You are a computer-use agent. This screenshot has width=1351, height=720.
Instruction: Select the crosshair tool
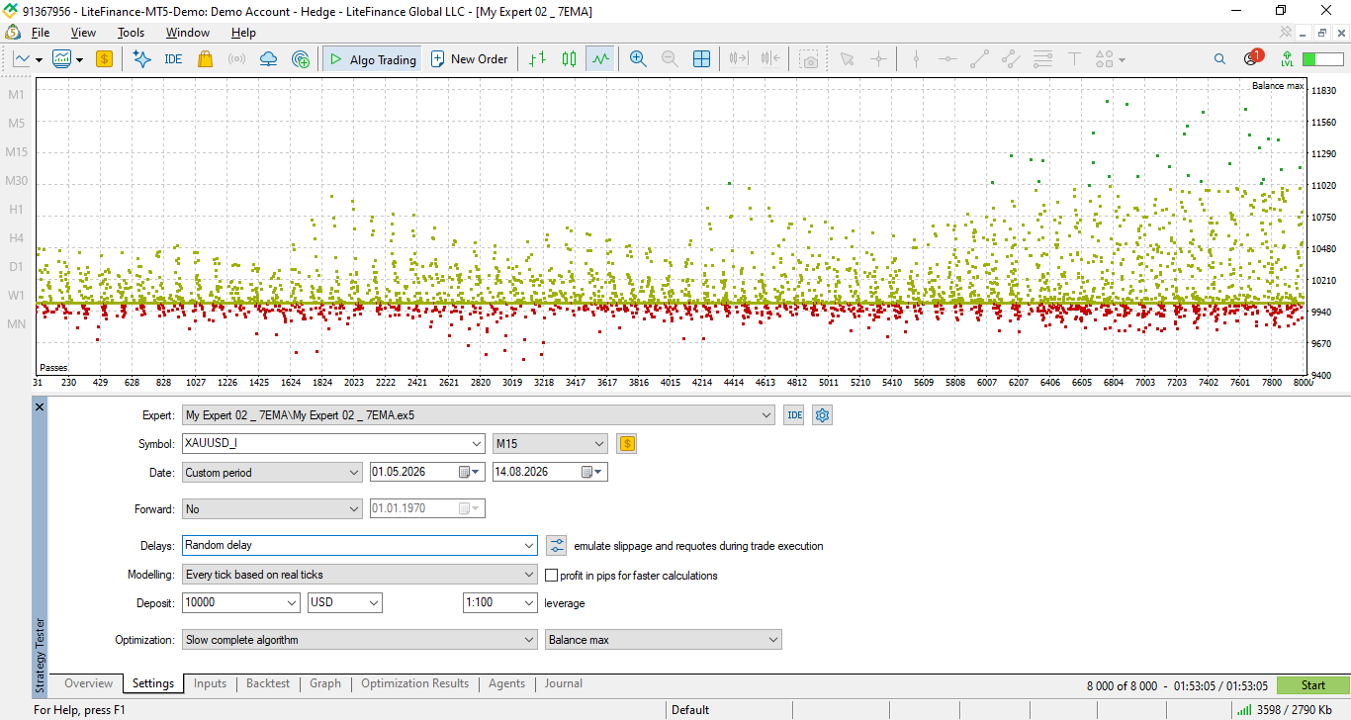click(x=878, y=59)
